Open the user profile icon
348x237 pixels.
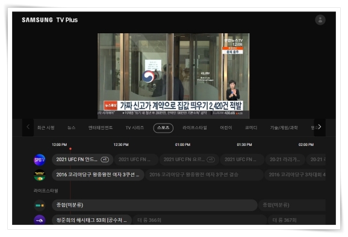coord(320,20)
